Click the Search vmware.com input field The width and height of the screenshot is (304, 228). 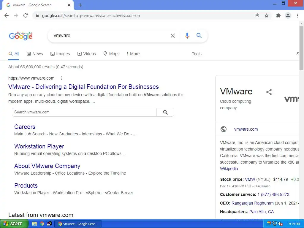[84, 112]
